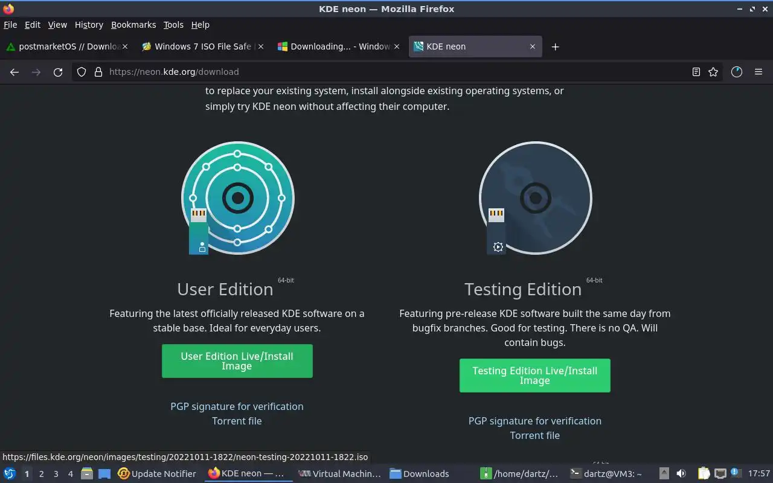Click the removable media eject icon
Image resolution: width=773 pixels, height=483 pixels.
click(x=664, y=473)
